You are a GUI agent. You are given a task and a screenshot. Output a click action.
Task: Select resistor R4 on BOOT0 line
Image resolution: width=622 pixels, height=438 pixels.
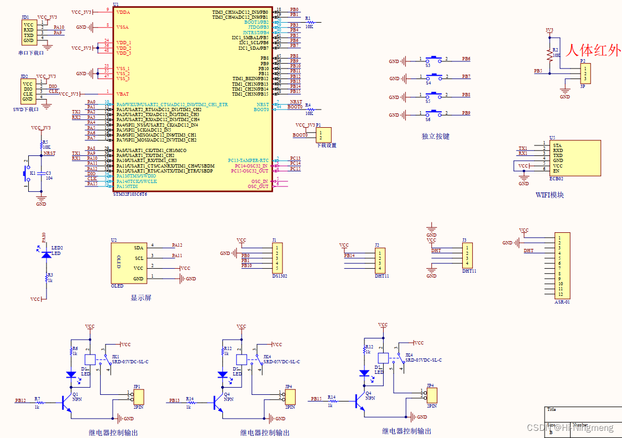311,109
